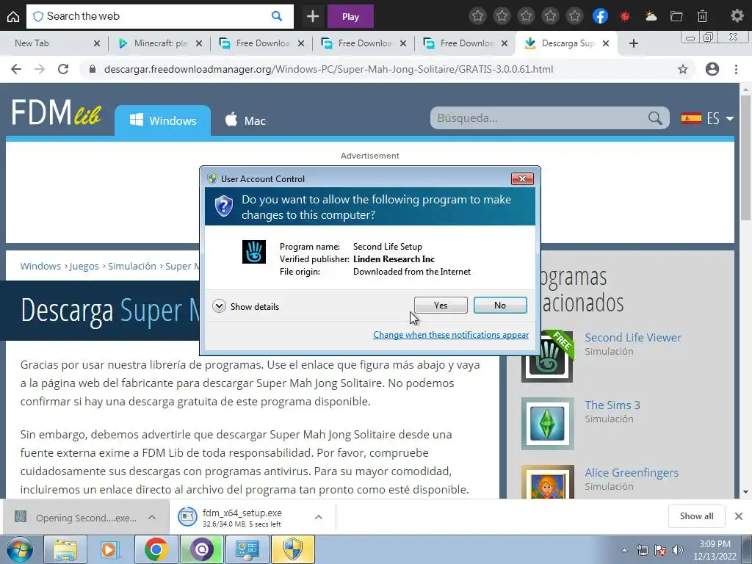Open a new browser tab with plus button
Viewport: 752px width, 564px height.
coord(634,43)
